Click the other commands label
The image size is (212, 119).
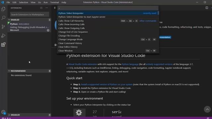point(148,21)
